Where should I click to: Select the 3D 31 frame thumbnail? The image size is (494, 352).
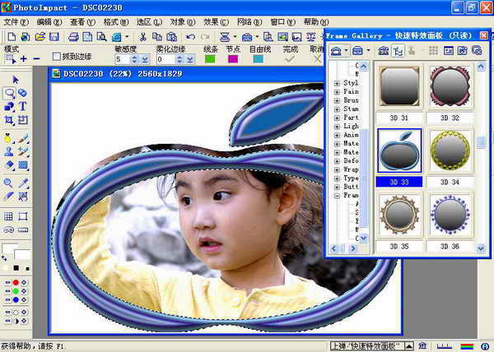[399, 86]
